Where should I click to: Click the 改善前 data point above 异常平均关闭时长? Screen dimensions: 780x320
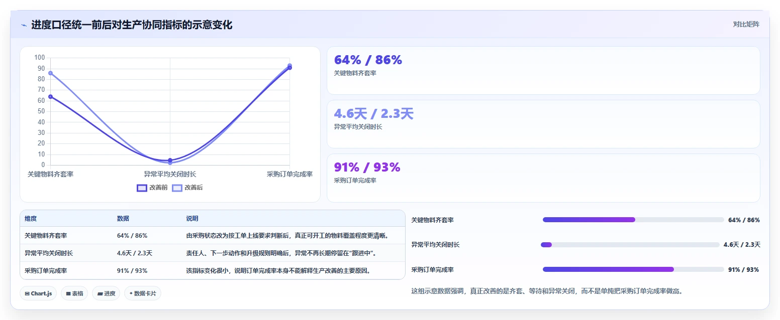coord(170,160)
